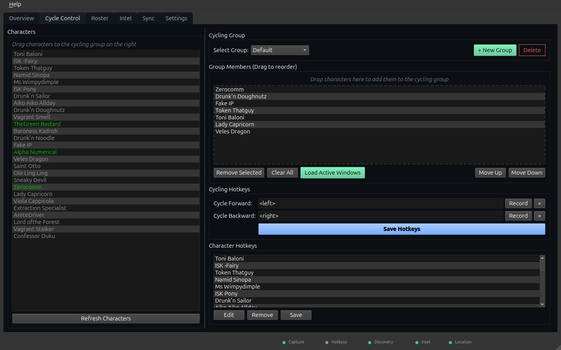
Task: Select Zerocomm in Group Members
Action: tap(379, 89)
